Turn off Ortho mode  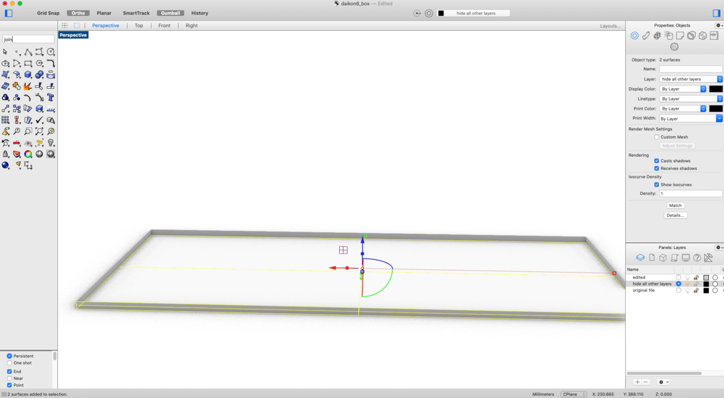pos(78,13)
